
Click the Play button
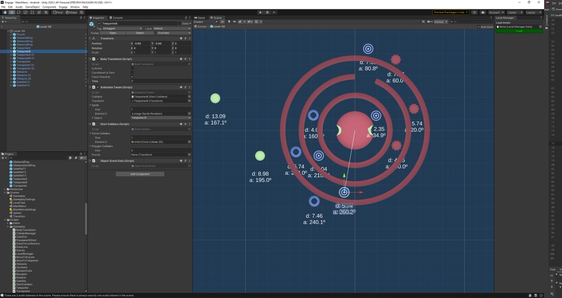pyautogui.click(x=260, y=12)
